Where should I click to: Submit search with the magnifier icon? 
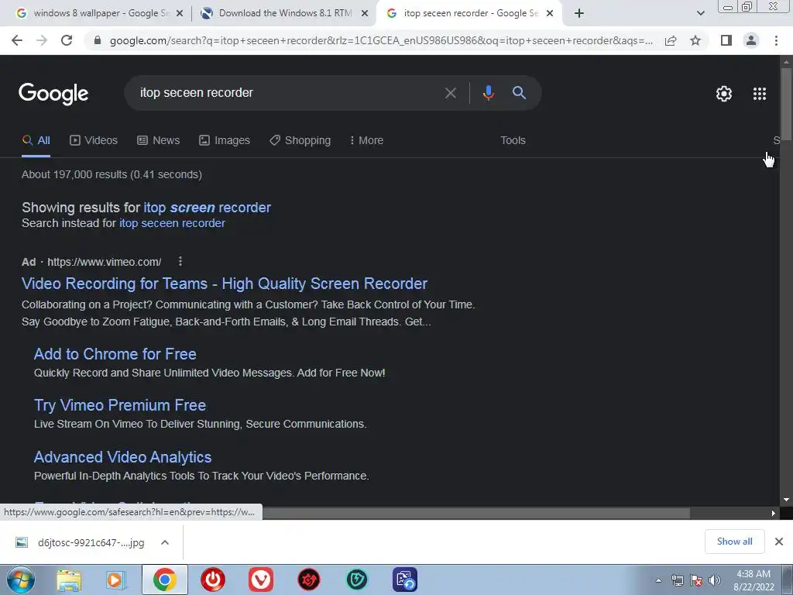pos(519,93)
